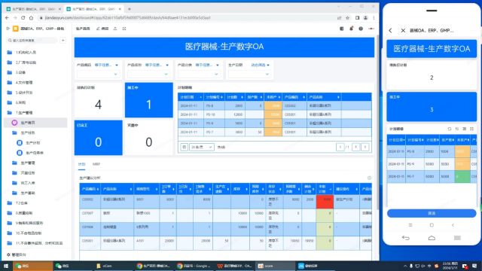Open the column settings icon below 计划明细 table
The height and width of the screenshot is (271, 482).
click(184, 148)
